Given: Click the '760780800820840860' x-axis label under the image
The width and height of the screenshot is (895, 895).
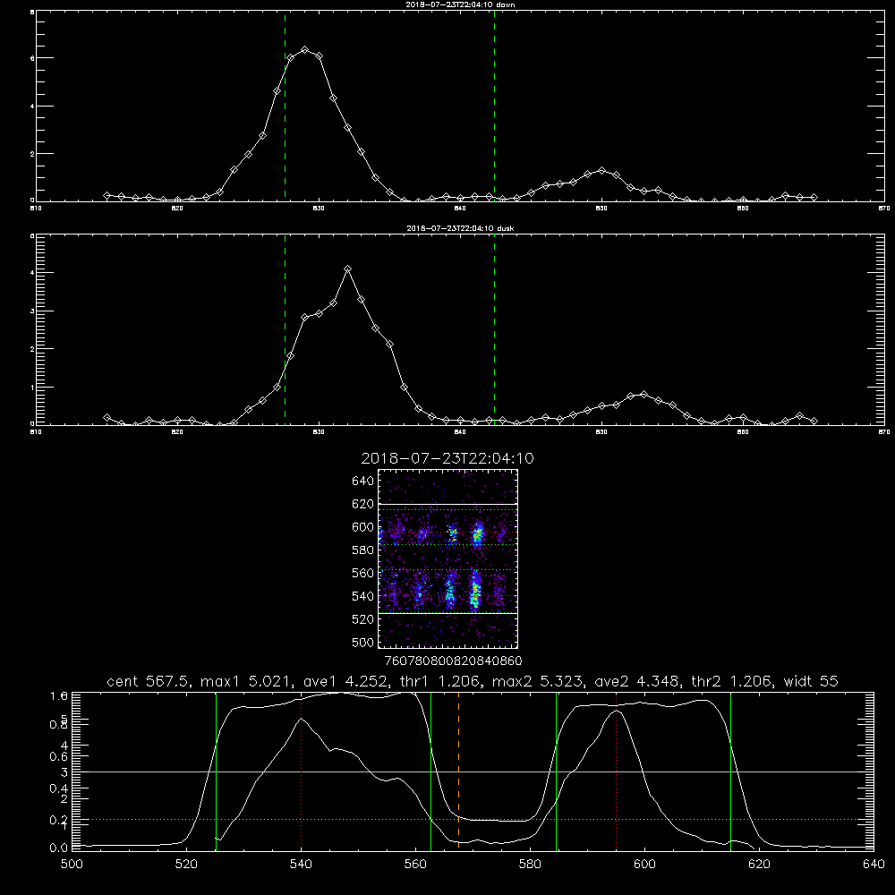Looking at the screenshot, I should click(454, 661).
